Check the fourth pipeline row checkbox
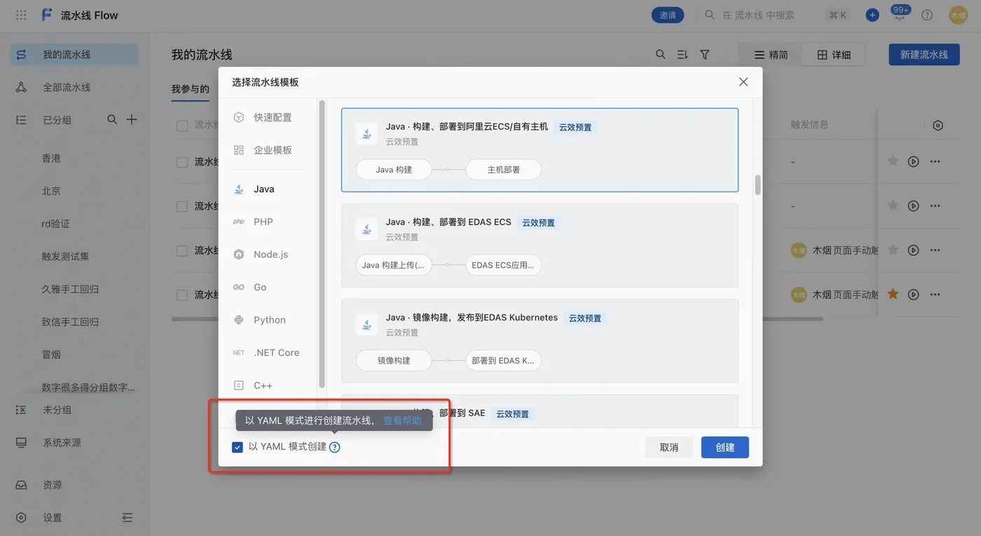 (182, 295)
